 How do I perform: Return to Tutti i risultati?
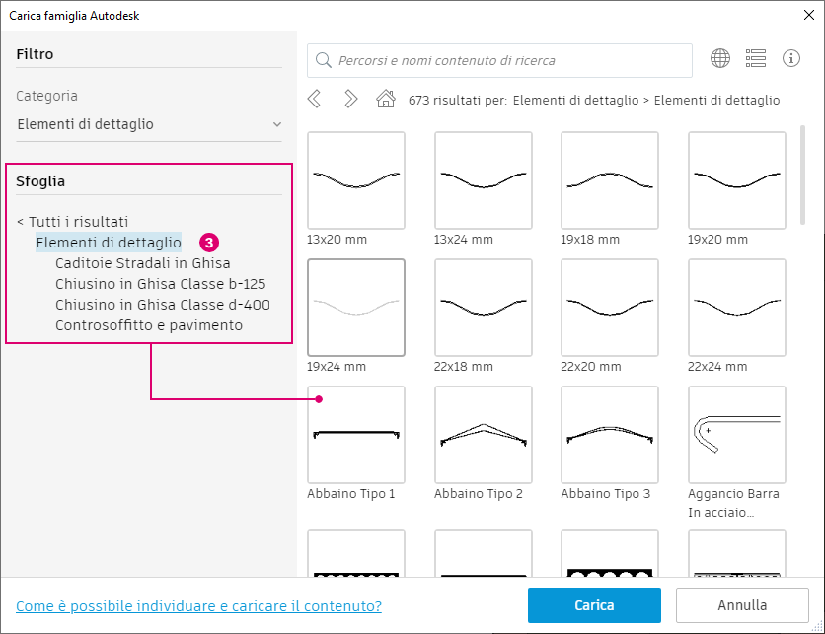[73, 222]
